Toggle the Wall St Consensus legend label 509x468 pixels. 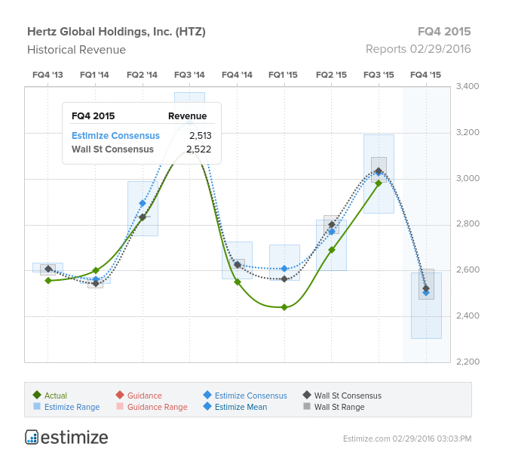point(348,396)
